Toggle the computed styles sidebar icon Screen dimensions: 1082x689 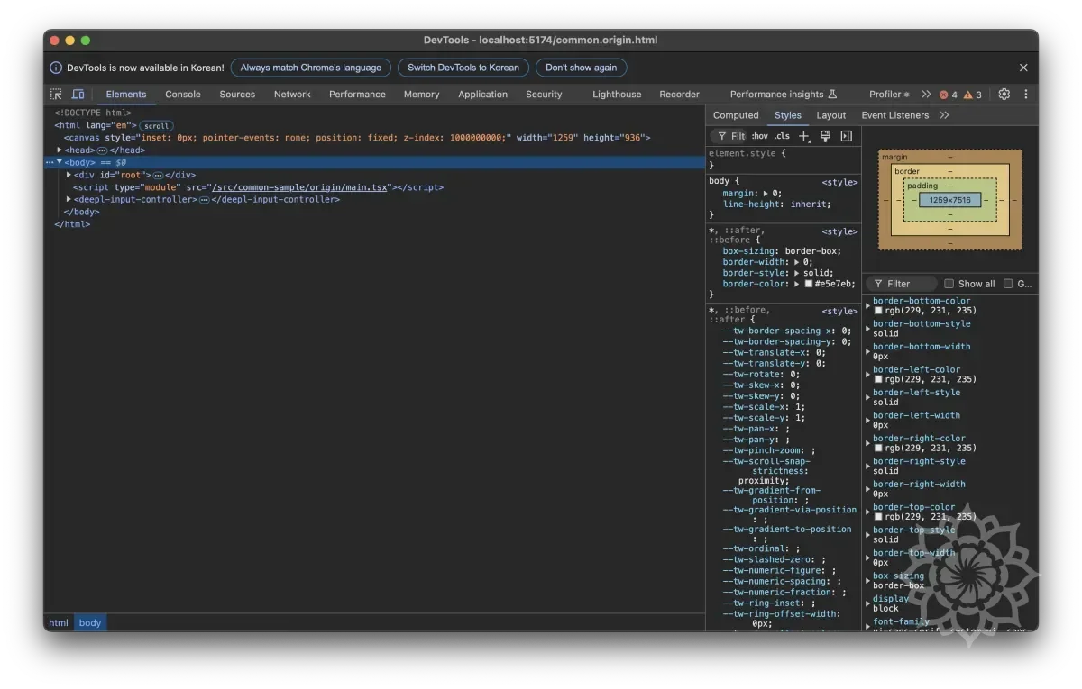click(846, 136)
